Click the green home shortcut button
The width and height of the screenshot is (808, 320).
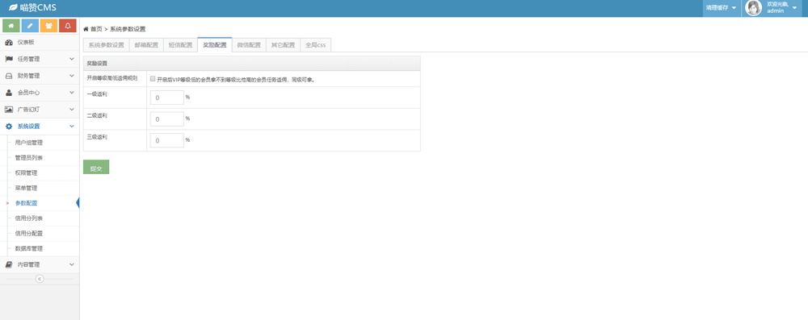pos(11,26)
